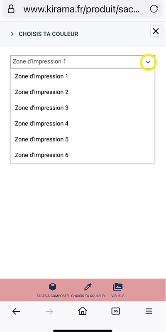Close the color panel with X
Screen dimensions: 166x332
pyautogui.click(x=156, y=32)
